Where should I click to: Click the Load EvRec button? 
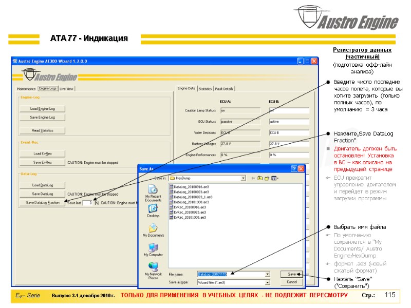[x=43, y=153]
